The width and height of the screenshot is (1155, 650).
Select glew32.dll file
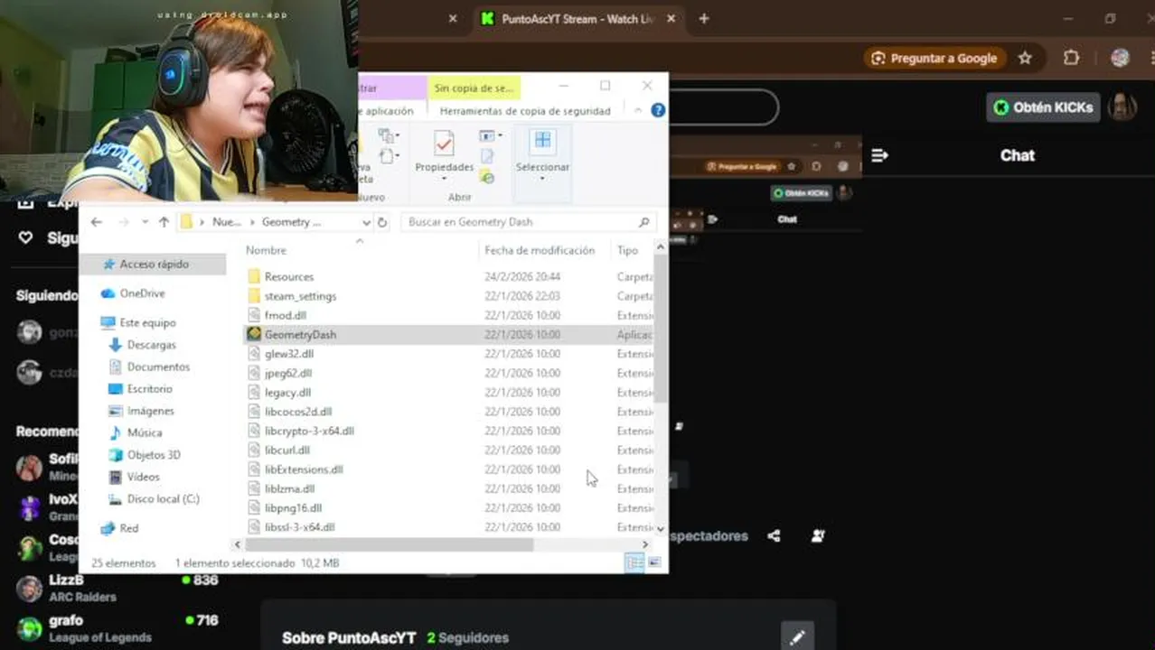tap(448, 354)
